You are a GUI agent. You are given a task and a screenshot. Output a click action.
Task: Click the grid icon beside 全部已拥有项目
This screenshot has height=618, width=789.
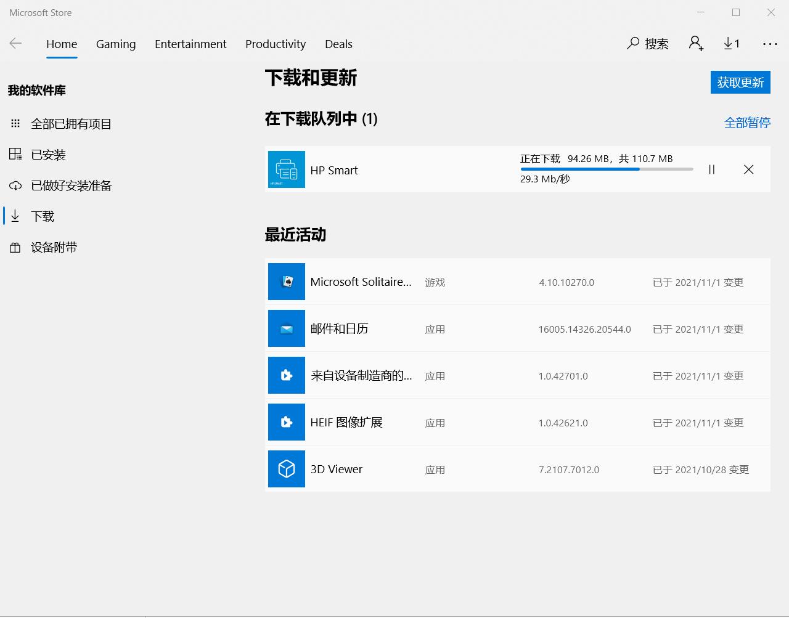[15, 124]
